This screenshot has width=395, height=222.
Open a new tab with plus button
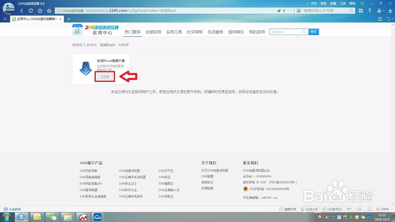pos(68,19)
